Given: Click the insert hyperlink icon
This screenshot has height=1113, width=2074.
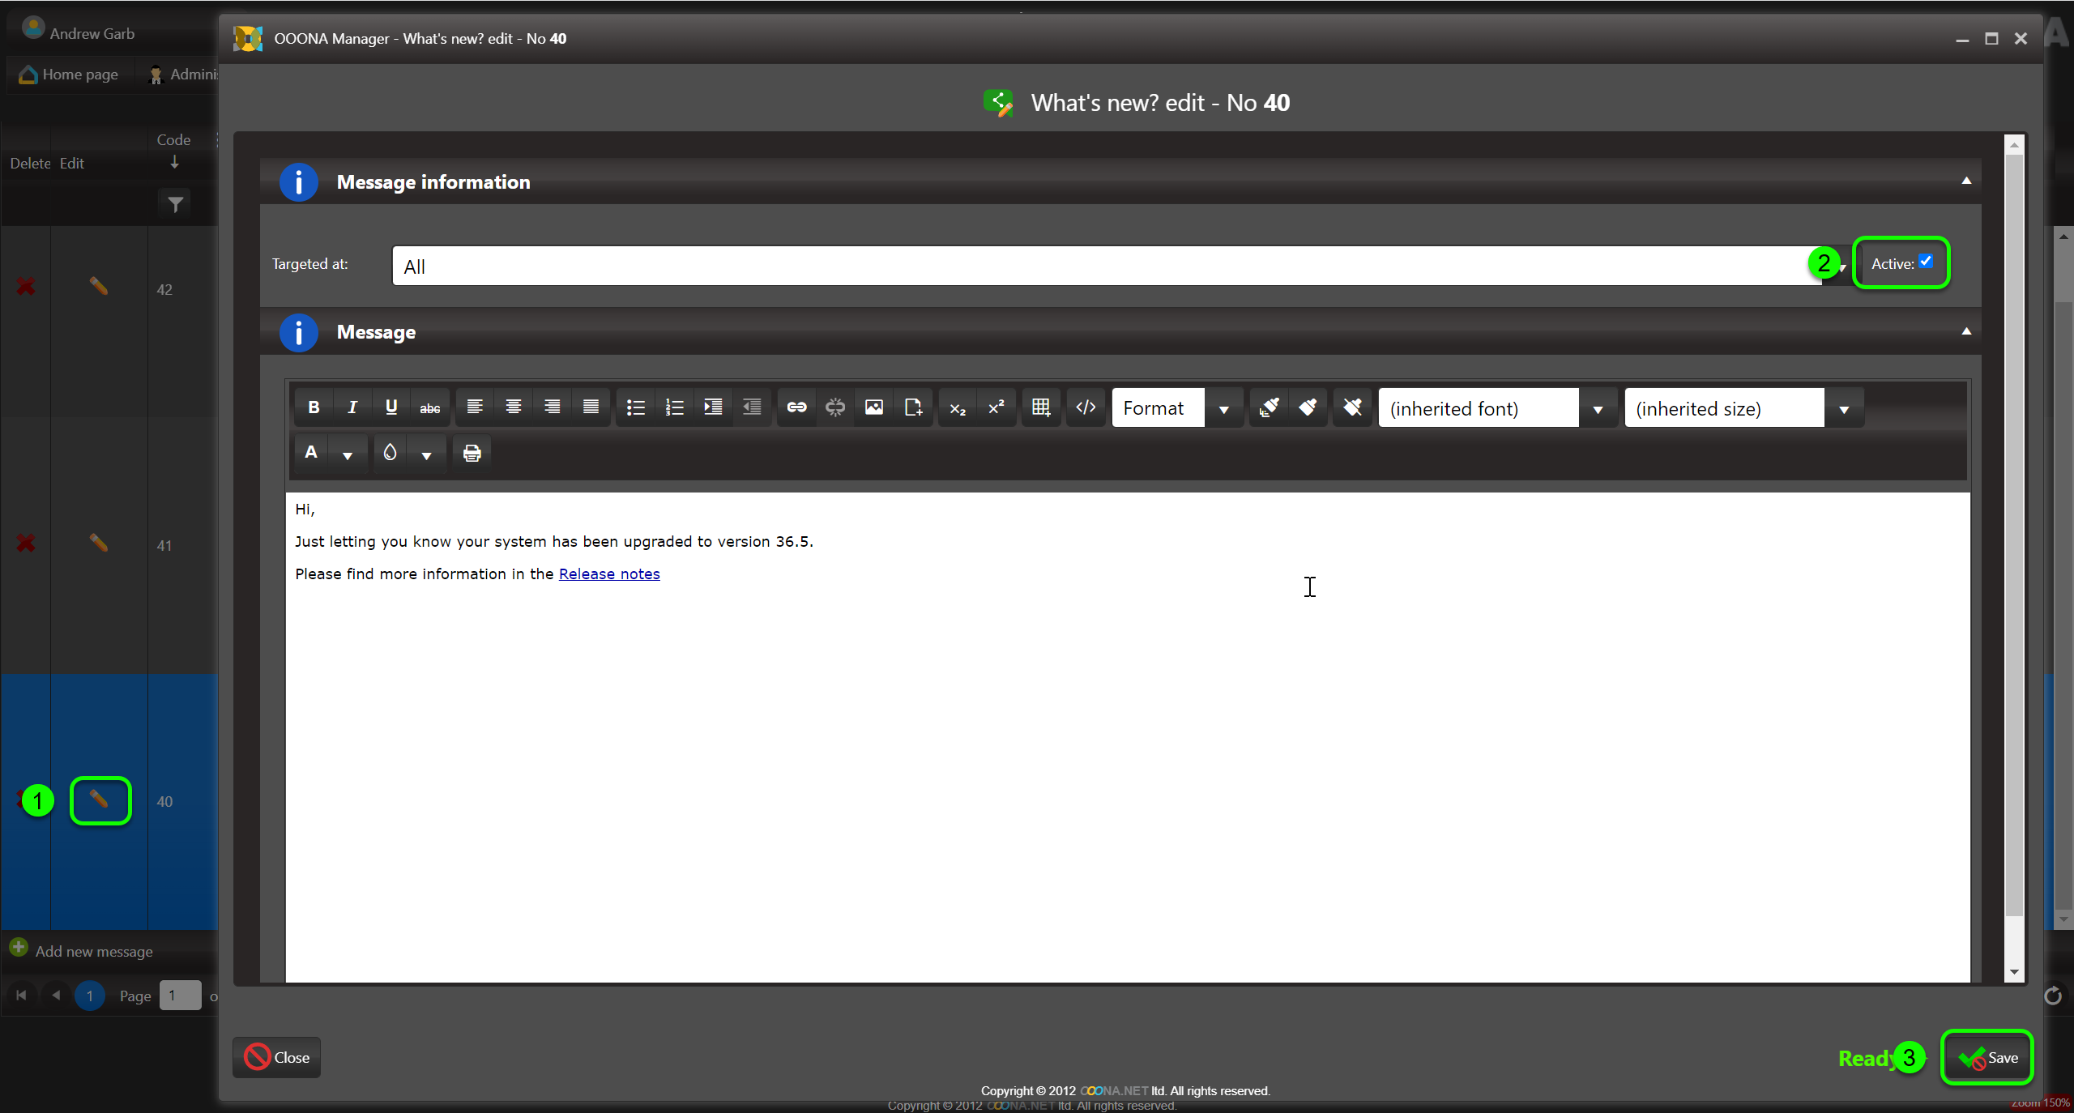Looking at the screenshot, I should (796, 407).
